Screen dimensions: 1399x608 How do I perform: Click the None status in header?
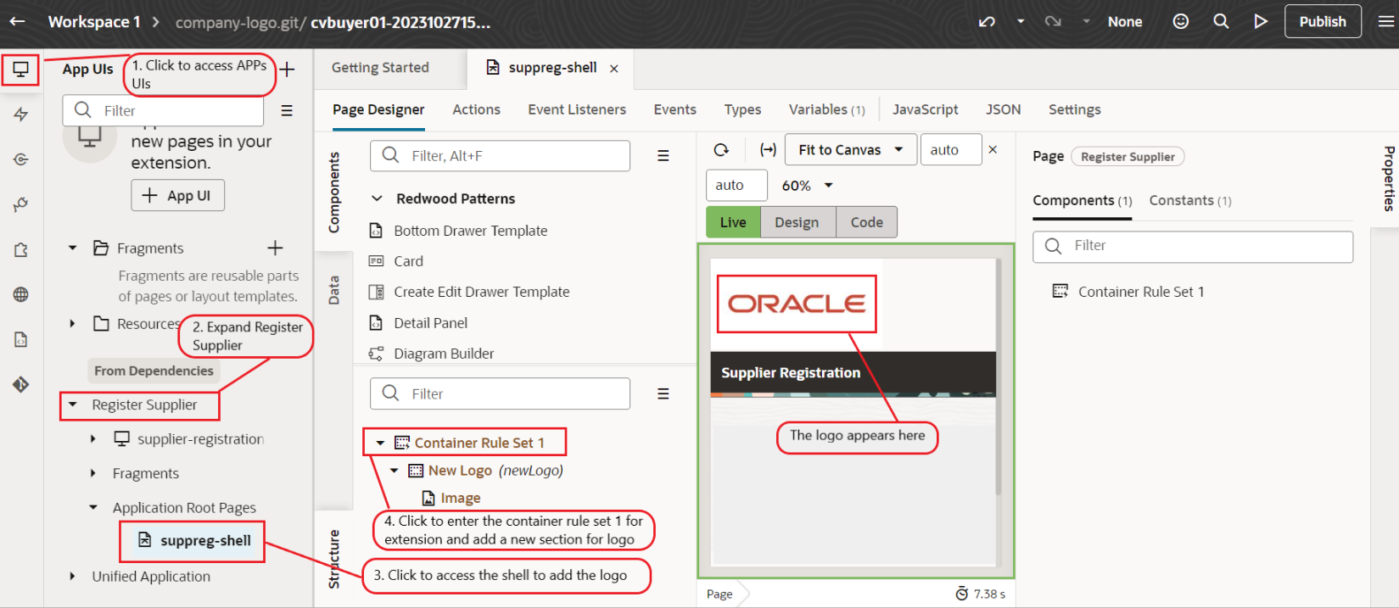coord(1125,22)
